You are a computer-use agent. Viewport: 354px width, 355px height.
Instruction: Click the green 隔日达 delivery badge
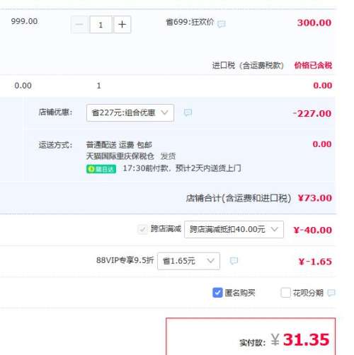point(101,169)
